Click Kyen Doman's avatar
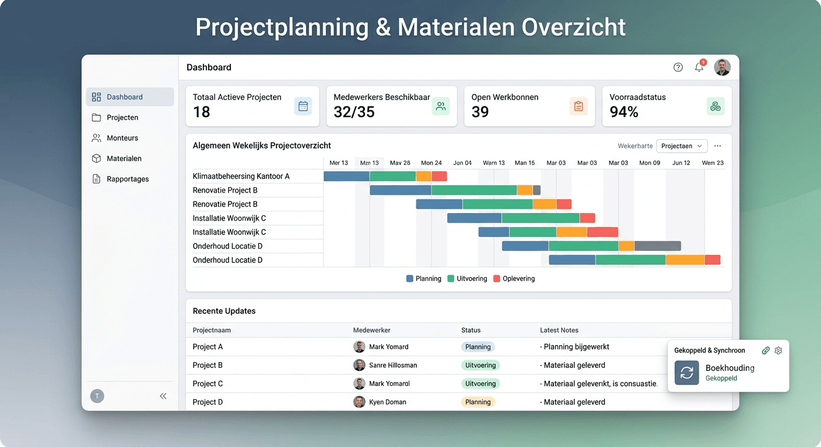The image size is (821, 447). (359, 402)
